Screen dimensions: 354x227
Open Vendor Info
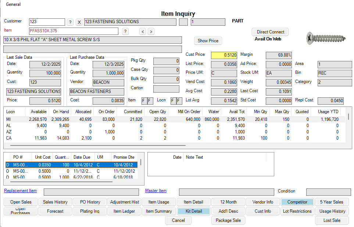pyautogui.click(x=263, y=202)
